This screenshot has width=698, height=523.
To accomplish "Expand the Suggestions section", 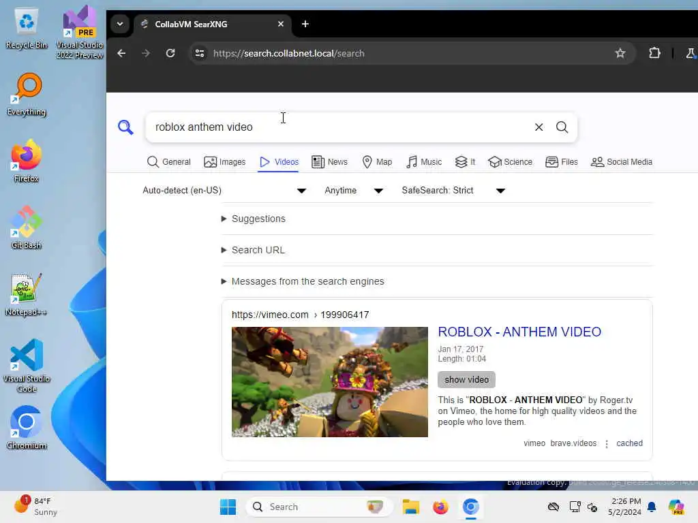I will [254, 219].
